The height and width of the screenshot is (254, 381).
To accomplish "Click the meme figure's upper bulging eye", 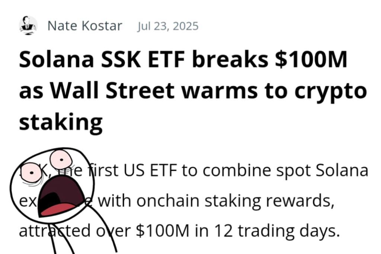I will tap(61, 159).
